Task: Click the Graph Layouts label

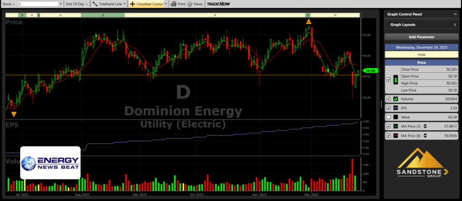Action: (x=403, y=25)
